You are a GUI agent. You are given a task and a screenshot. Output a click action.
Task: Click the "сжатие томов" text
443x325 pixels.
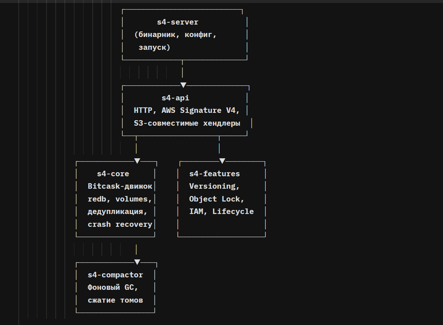click(115, 300)
